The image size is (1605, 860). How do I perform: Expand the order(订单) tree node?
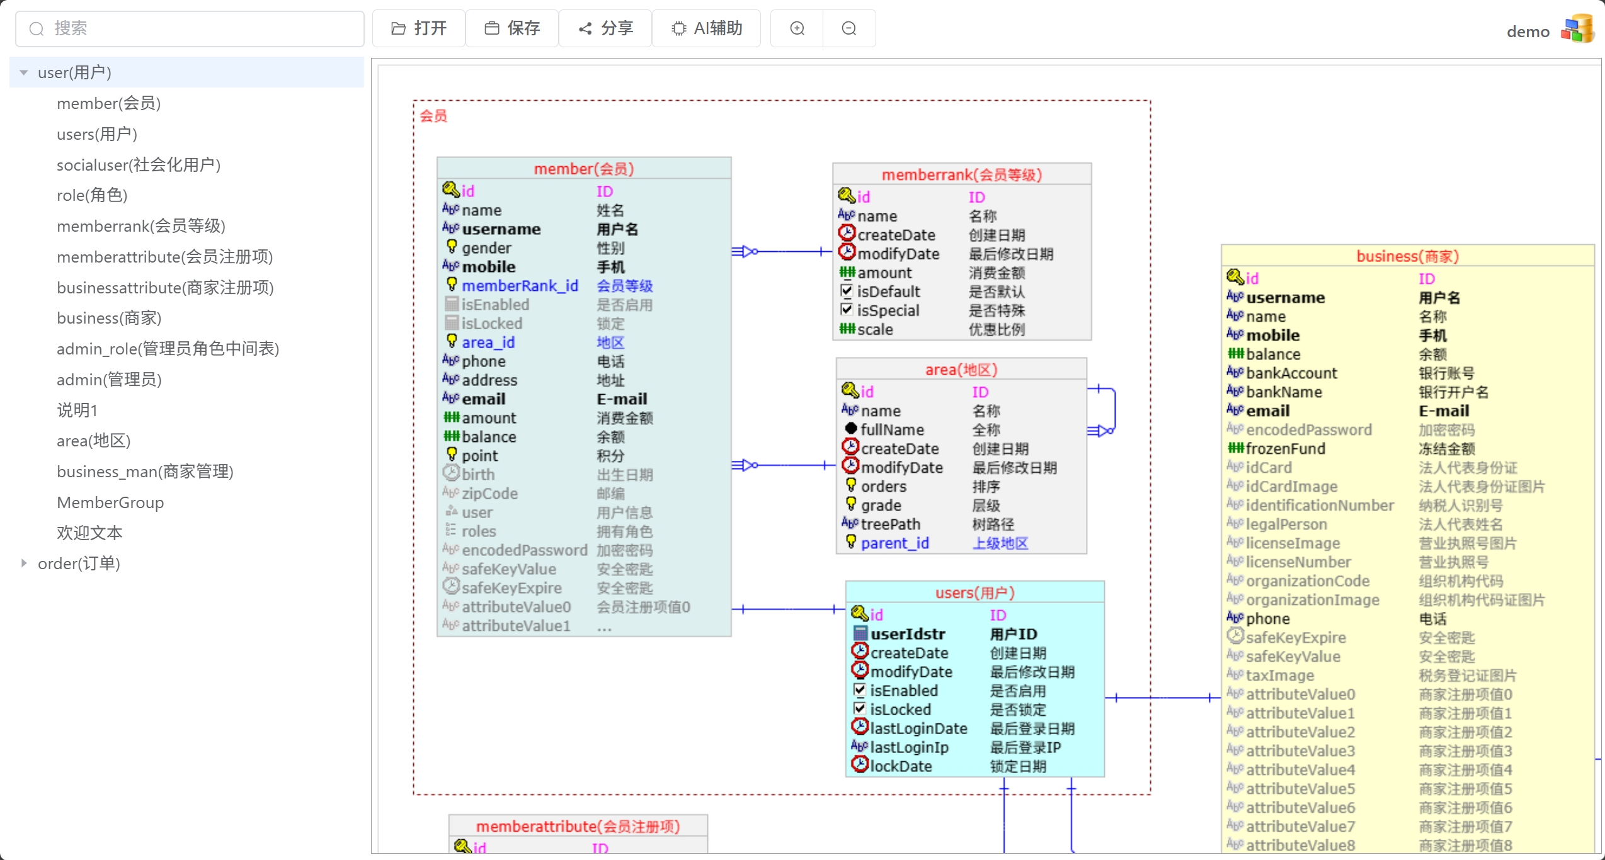[x=24, y=563]
